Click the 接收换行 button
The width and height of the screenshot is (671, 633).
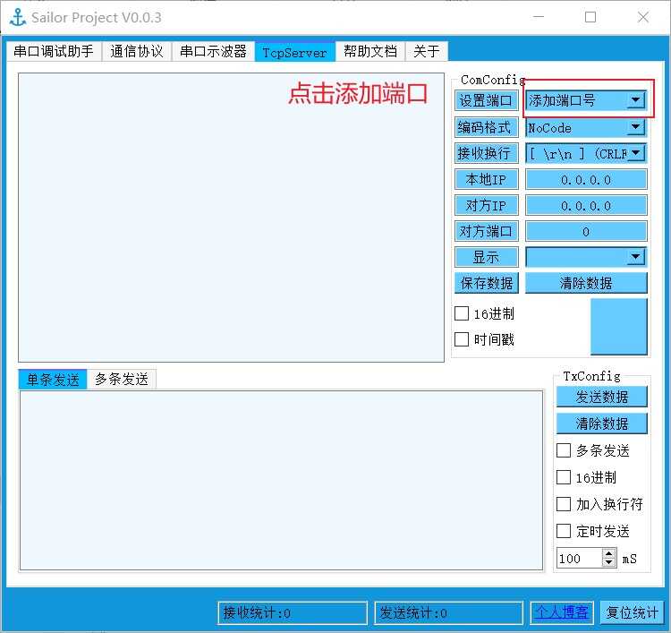pyautogui.click(x=486, y=153)
